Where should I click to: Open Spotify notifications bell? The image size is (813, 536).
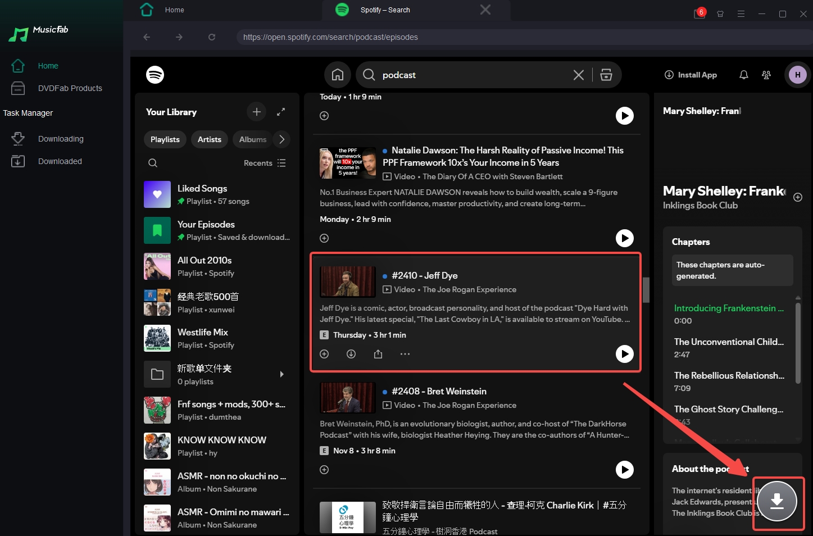(x=743, y=75)
